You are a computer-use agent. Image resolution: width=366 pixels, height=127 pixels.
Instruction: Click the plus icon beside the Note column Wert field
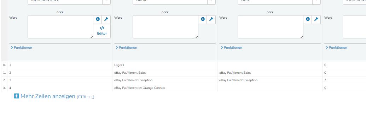[308, 19]
